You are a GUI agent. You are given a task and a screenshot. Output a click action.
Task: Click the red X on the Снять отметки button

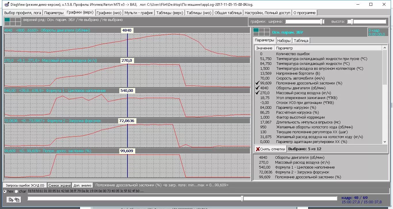pos(258,149)
